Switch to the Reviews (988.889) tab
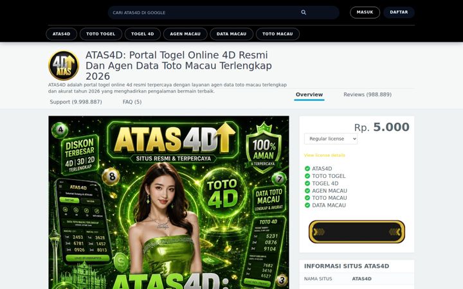463x289 pixels. [367, 94]
